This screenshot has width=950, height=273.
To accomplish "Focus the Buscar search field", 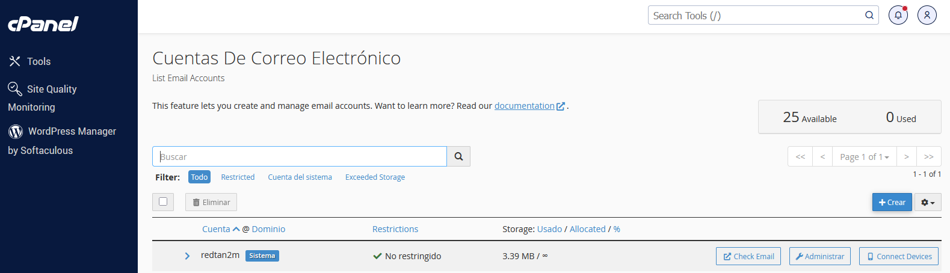I will click(300, 156).
